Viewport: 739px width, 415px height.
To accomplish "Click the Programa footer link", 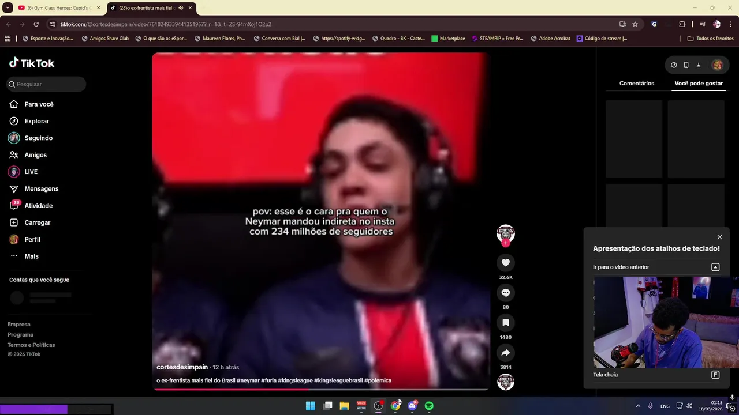I will click(20, 335).
